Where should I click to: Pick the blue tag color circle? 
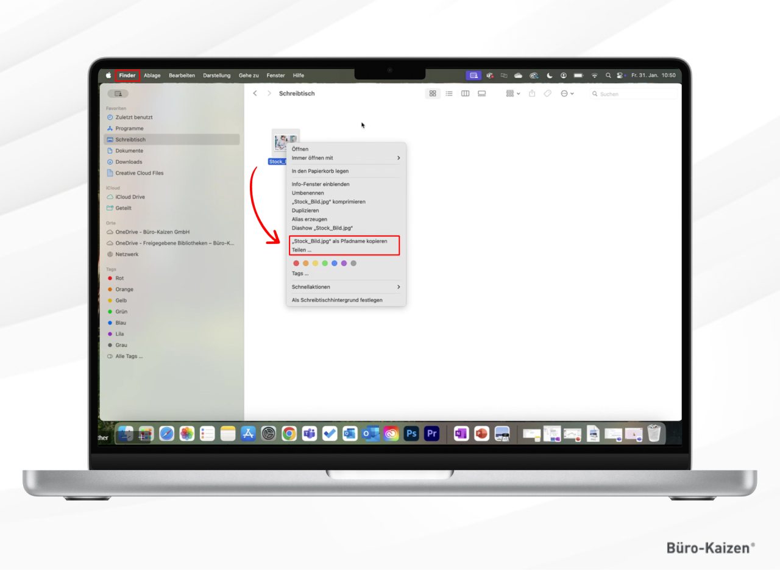click(x=335, y=263)
